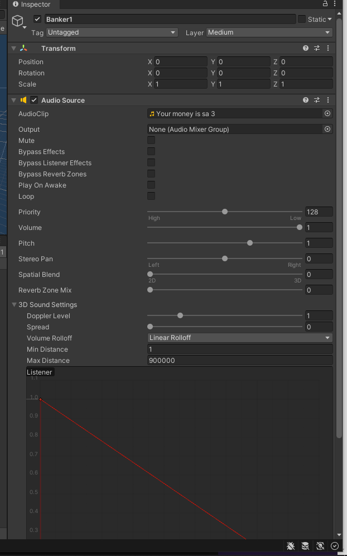Enable the Mute checkbox

(151, 141)
